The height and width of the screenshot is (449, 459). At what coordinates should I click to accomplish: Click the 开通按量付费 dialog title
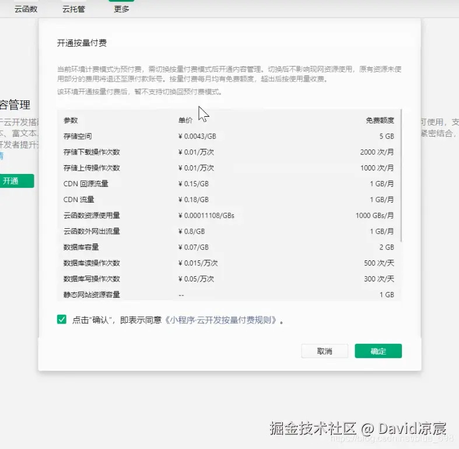[82, 43]
